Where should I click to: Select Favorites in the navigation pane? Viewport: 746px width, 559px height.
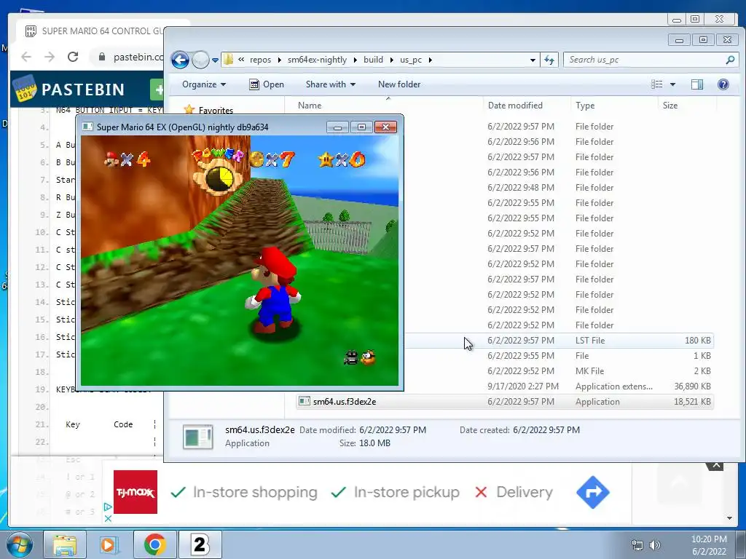pyautogui.click(x=216, y=111)
